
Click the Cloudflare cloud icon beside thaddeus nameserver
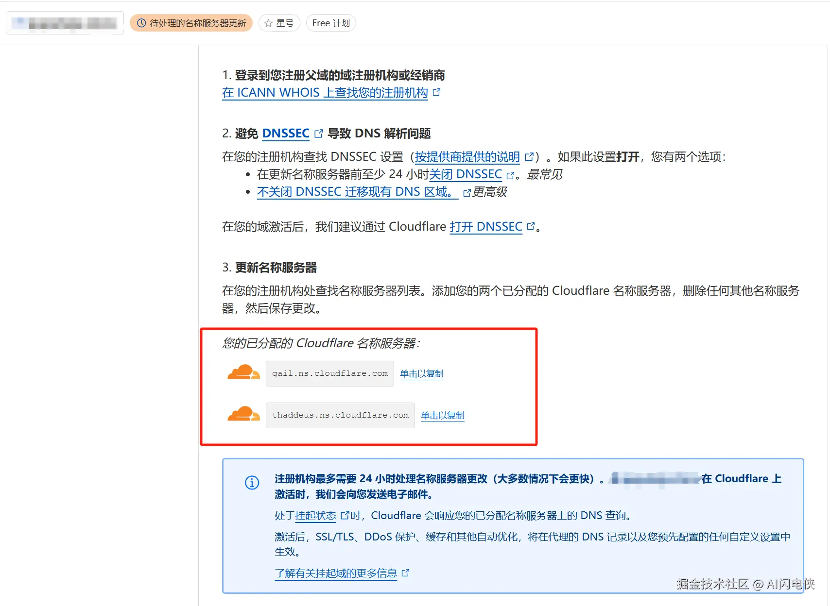(x=243, y=414)
